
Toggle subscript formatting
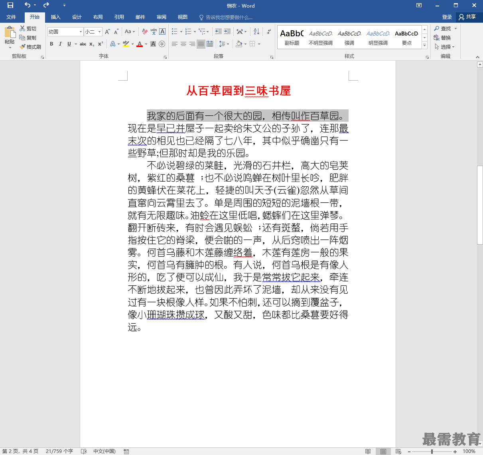click(x=92, y=44)
